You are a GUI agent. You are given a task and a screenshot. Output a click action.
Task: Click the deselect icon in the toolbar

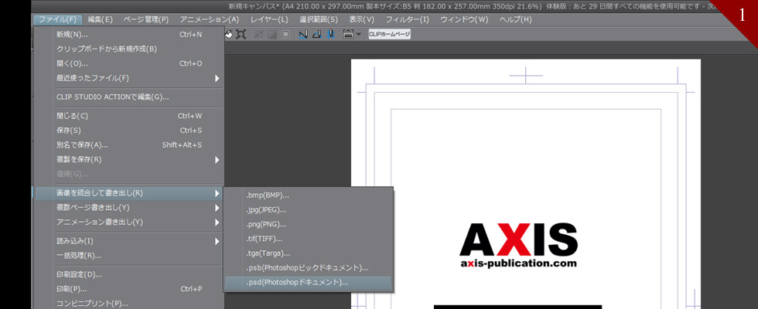click(x=260, y=34)
